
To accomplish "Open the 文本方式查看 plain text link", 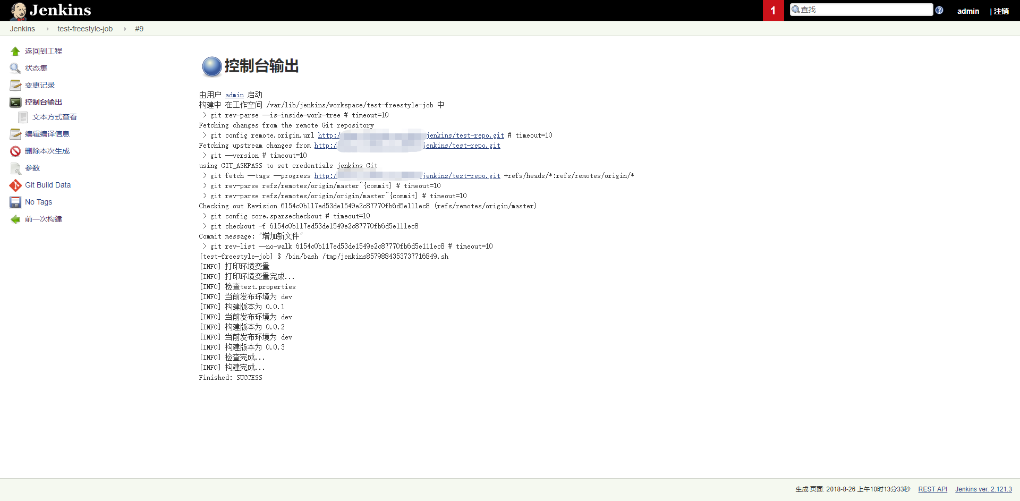I will (54, 117).
